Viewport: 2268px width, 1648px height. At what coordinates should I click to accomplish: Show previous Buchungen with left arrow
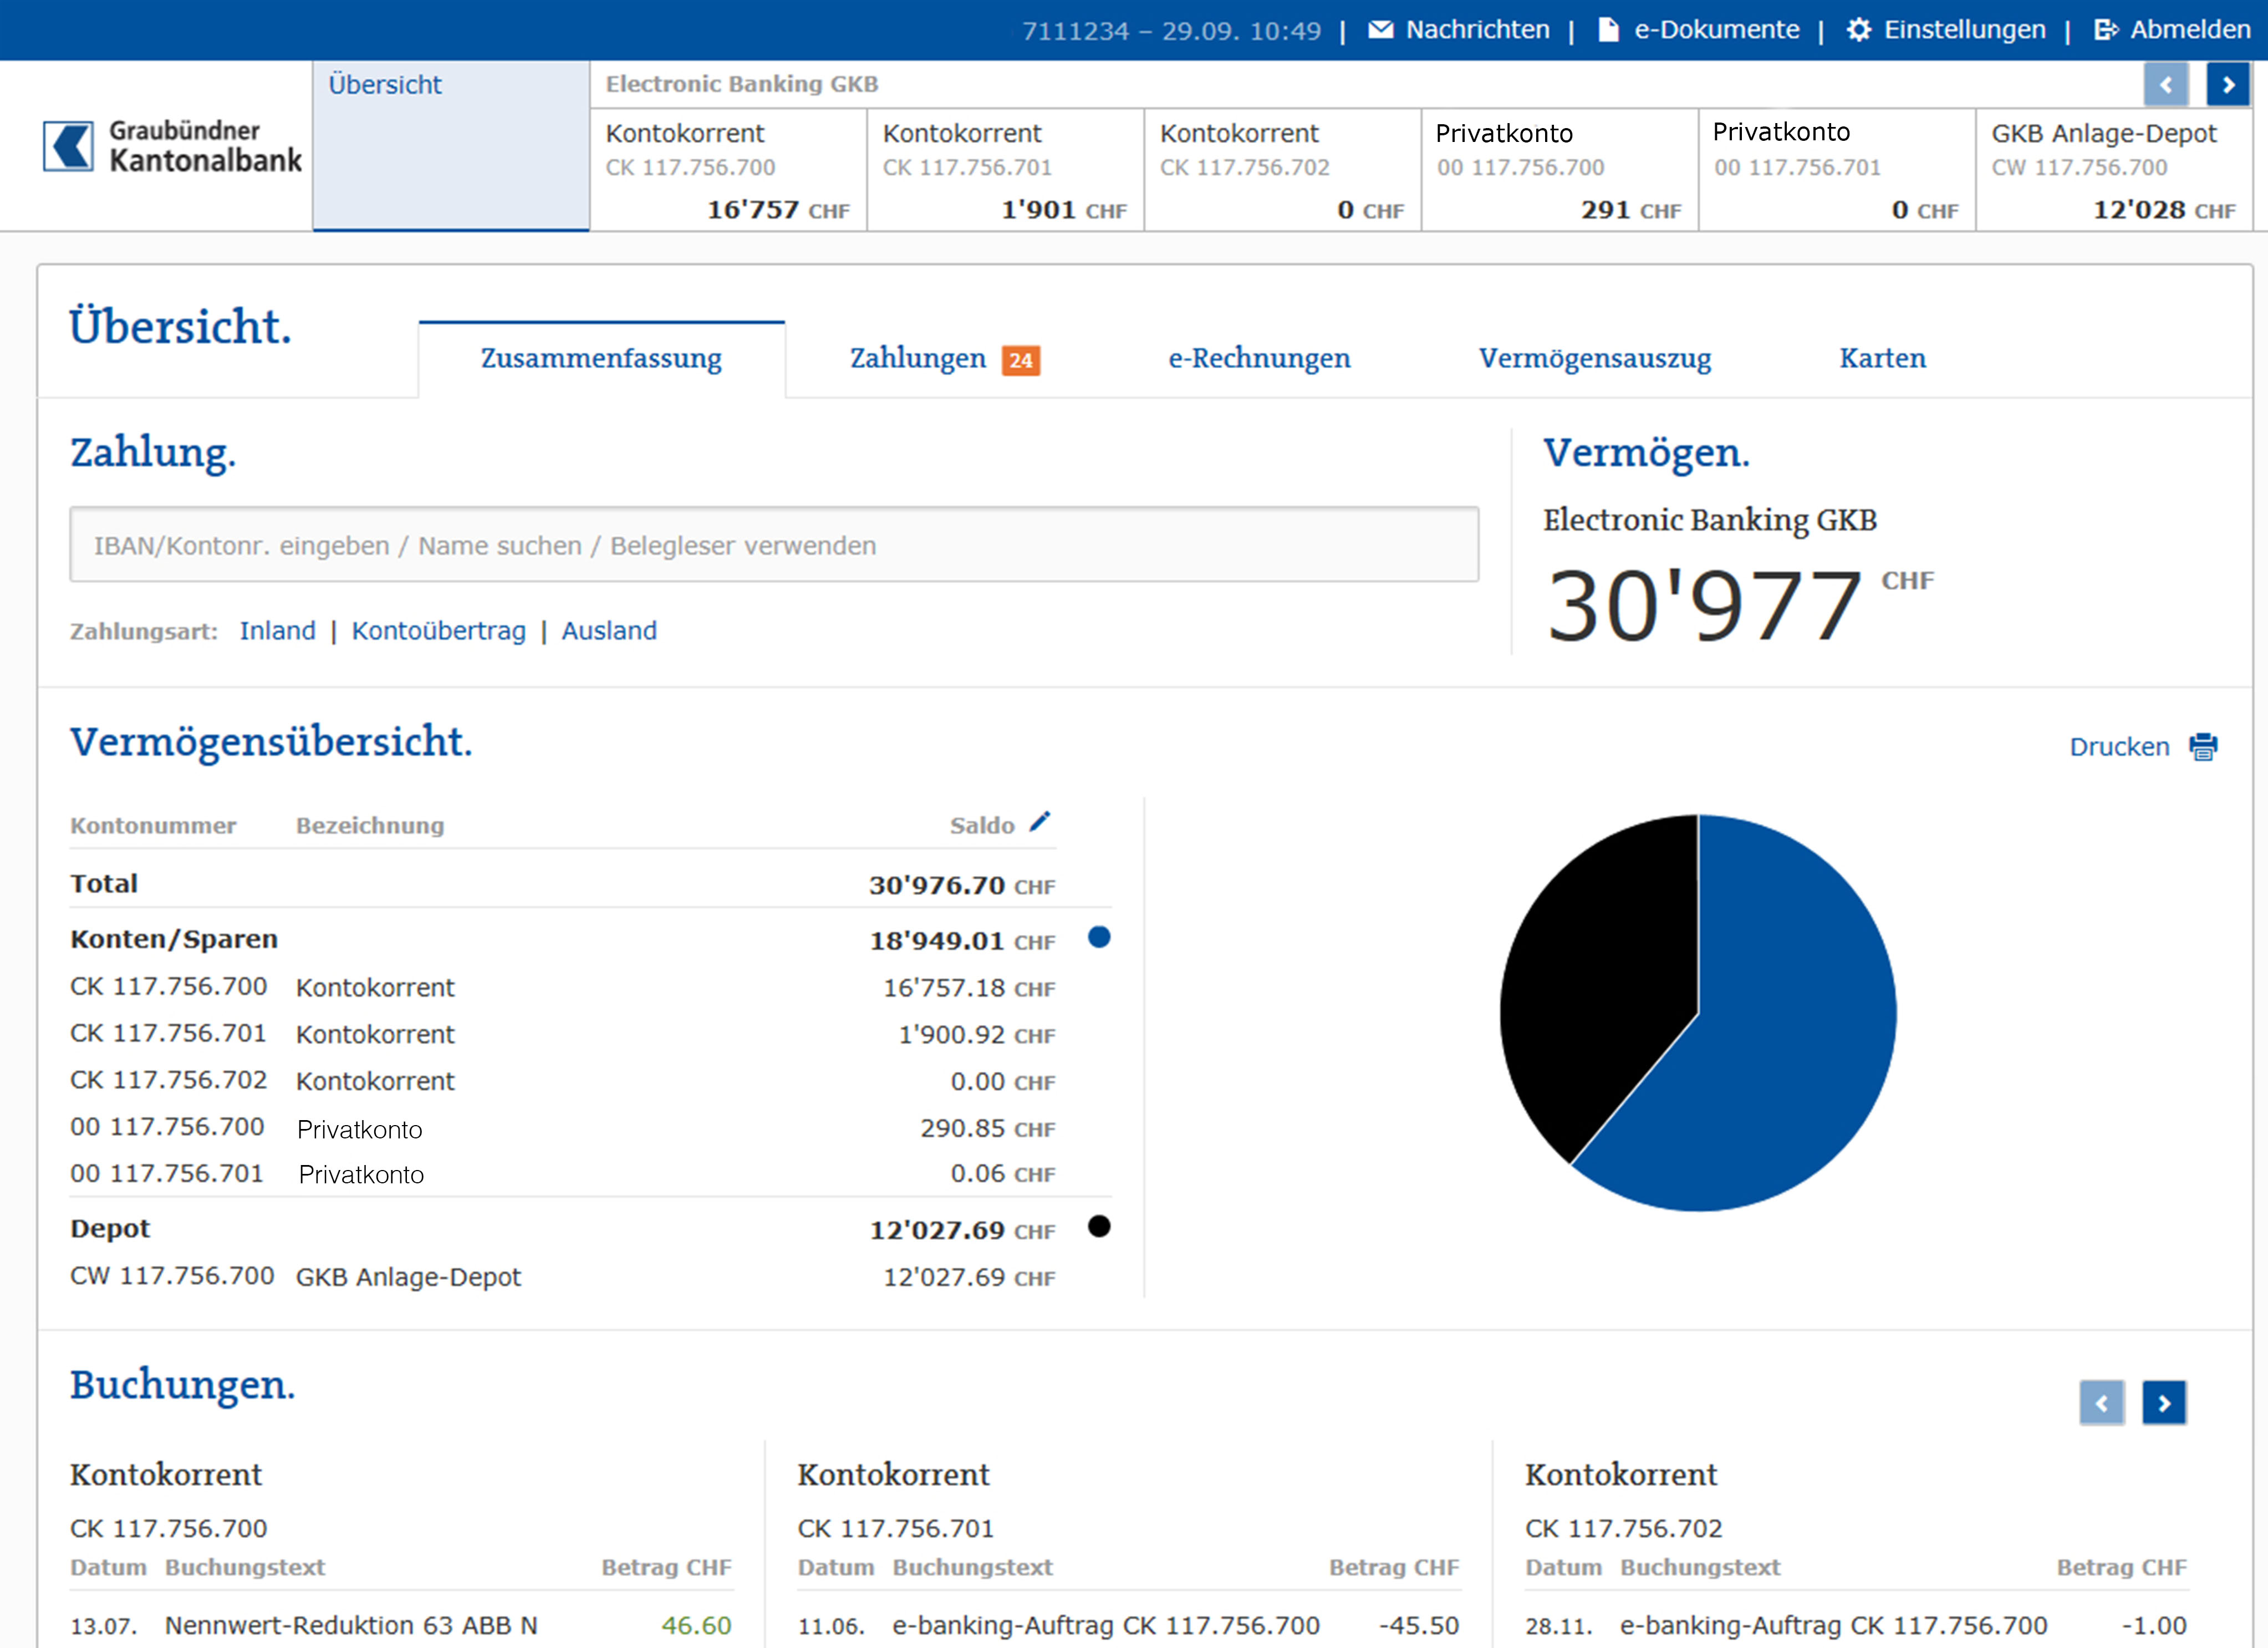point(2101,1403)
